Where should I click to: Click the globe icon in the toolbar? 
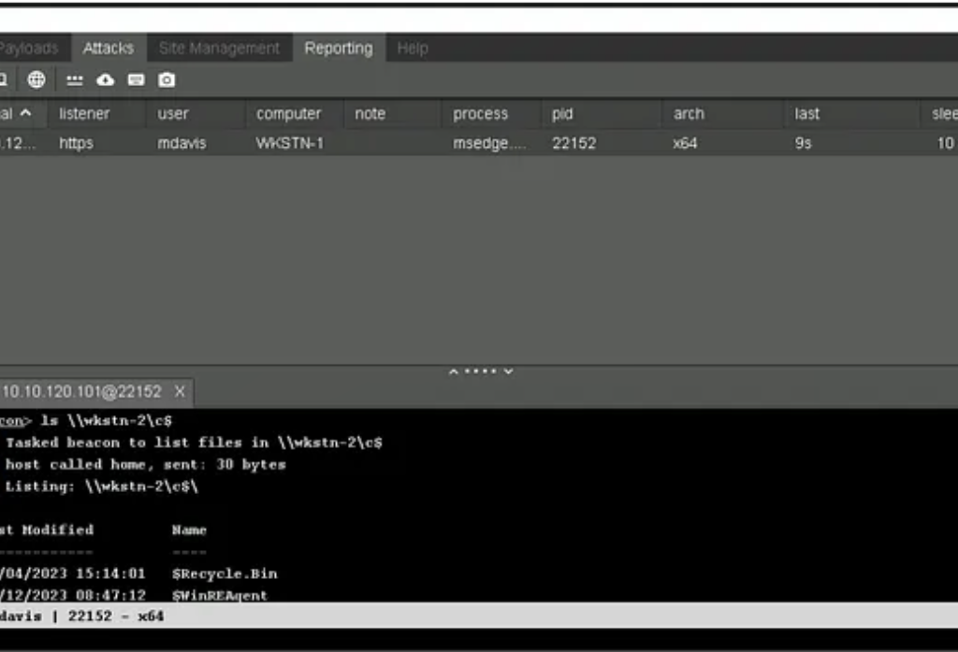(36, 80)
